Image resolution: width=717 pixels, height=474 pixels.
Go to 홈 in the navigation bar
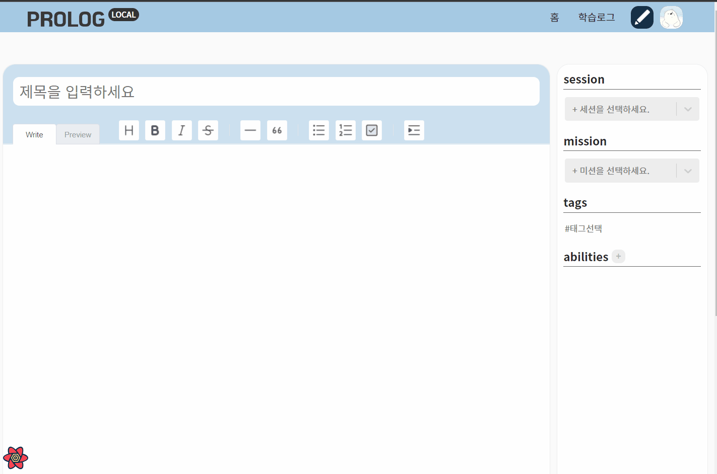tap(554, 17)
